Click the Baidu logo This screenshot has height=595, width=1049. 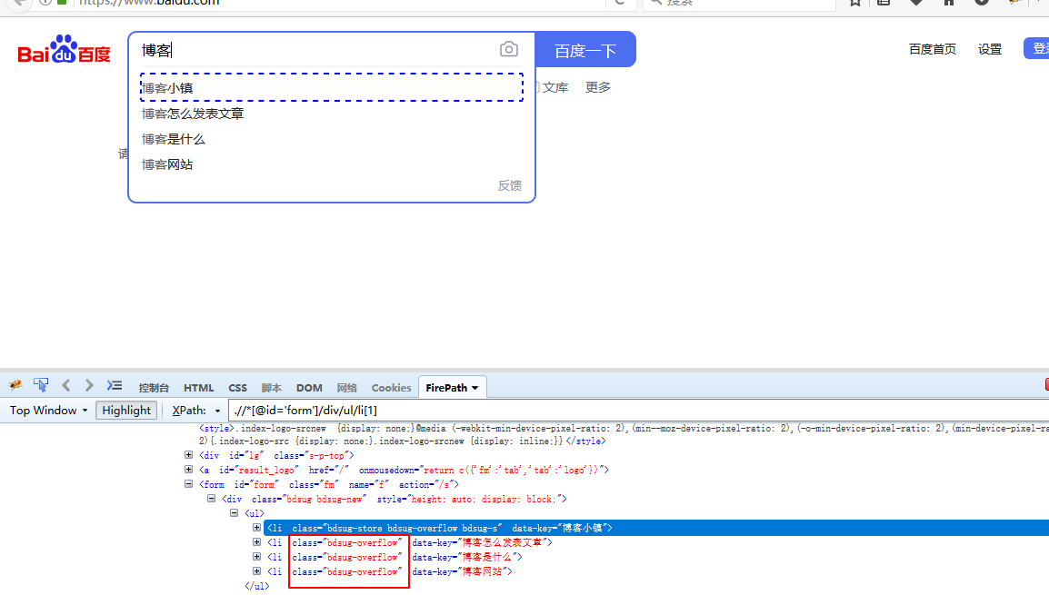pyautogui.click(x=64, y=49)
